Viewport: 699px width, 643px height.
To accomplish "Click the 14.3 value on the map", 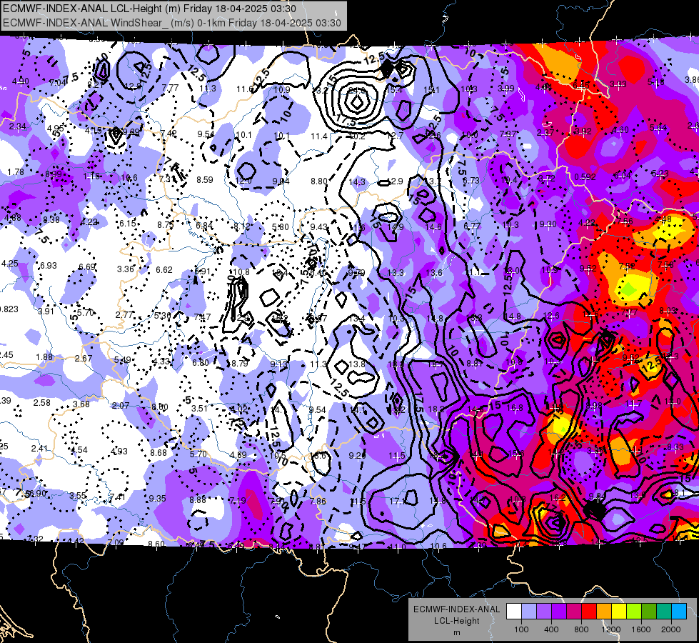I will (357, 181).
